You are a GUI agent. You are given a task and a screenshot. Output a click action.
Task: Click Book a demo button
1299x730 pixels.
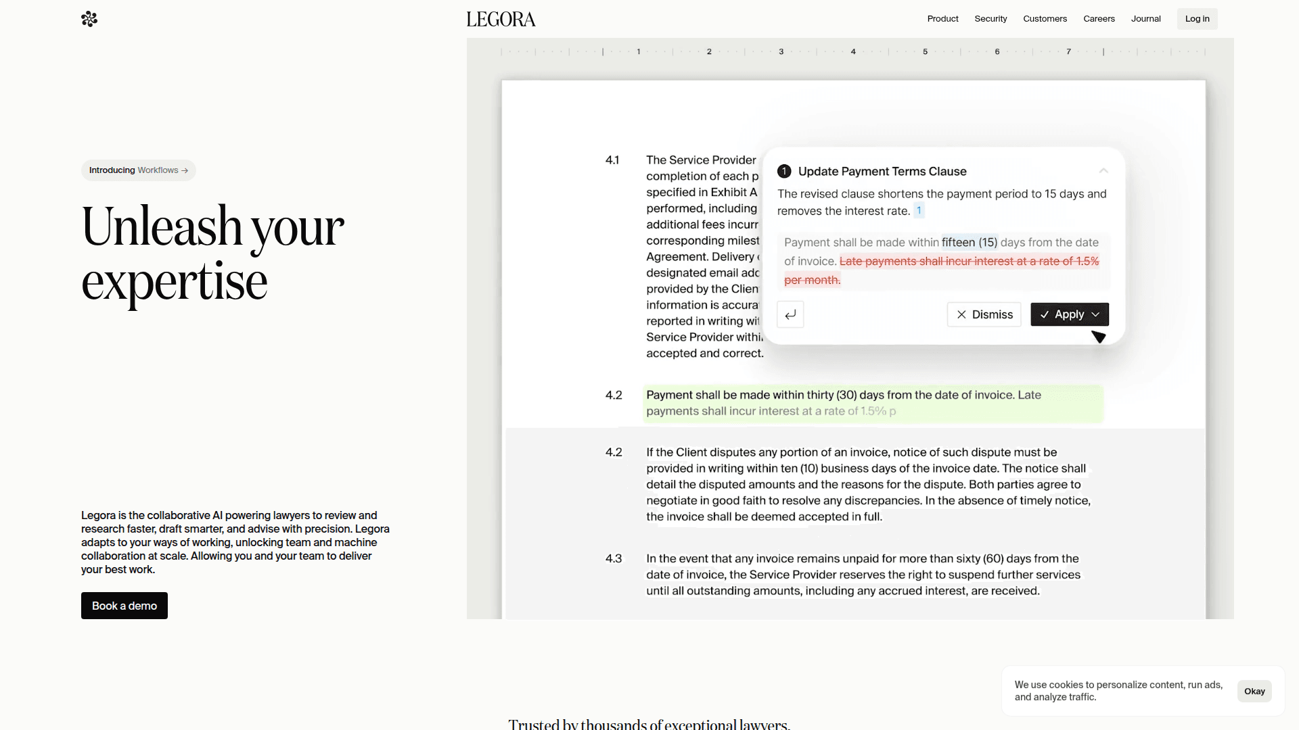[124, 606]
